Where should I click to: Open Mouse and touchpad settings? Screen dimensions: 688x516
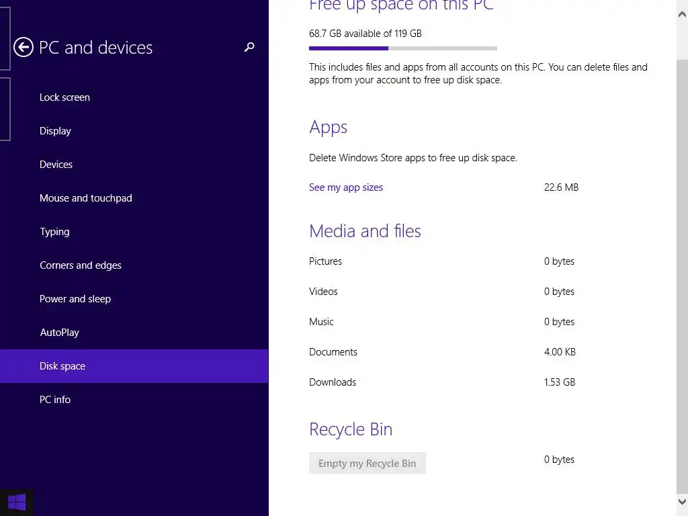point(134,198)
